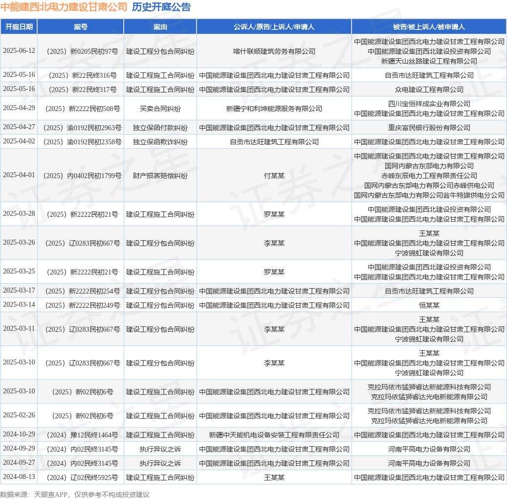
Task: Click defendant 众电建设工程有限公司
Action: tap(429, 90)
